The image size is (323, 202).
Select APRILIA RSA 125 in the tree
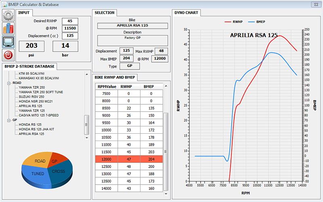tap(31, 134)
